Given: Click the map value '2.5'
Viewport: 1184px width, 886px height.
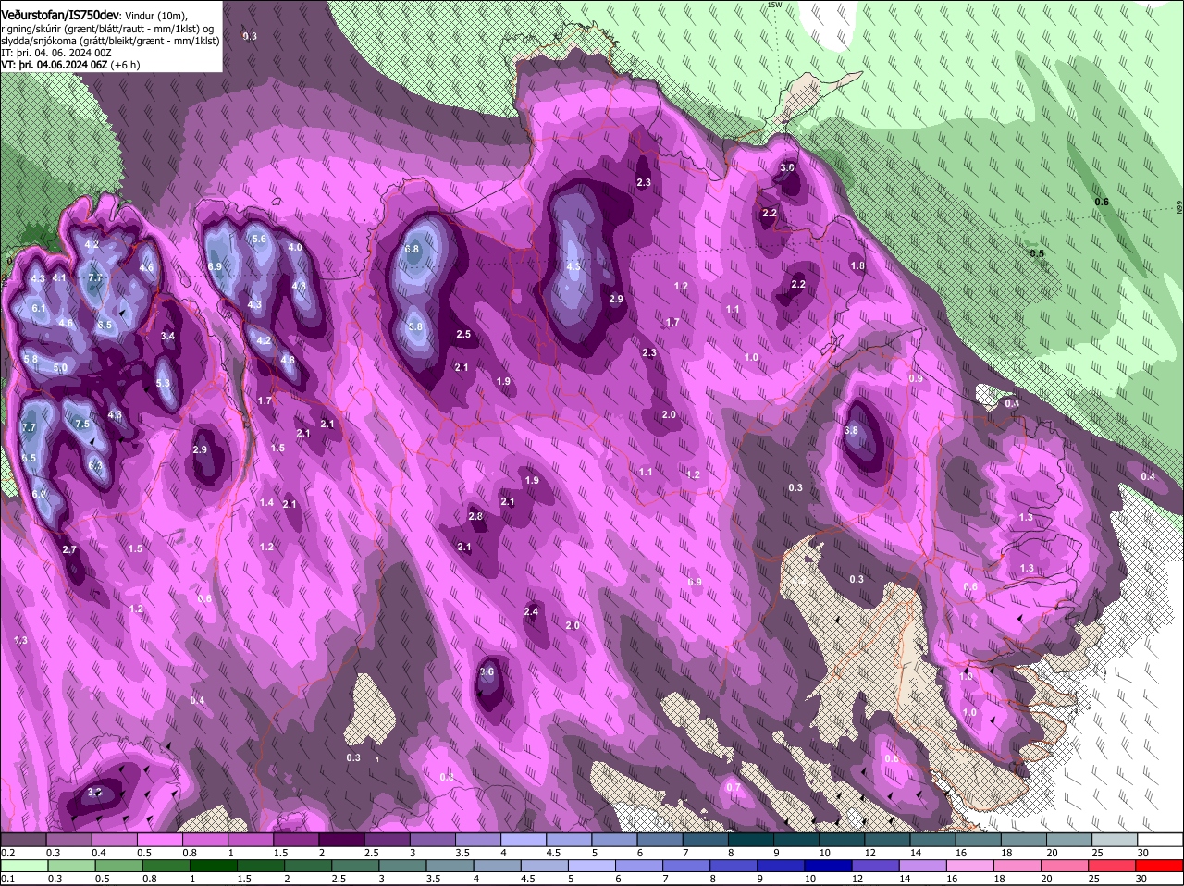Looking at the screenshot, I should (x=463, y=335).
